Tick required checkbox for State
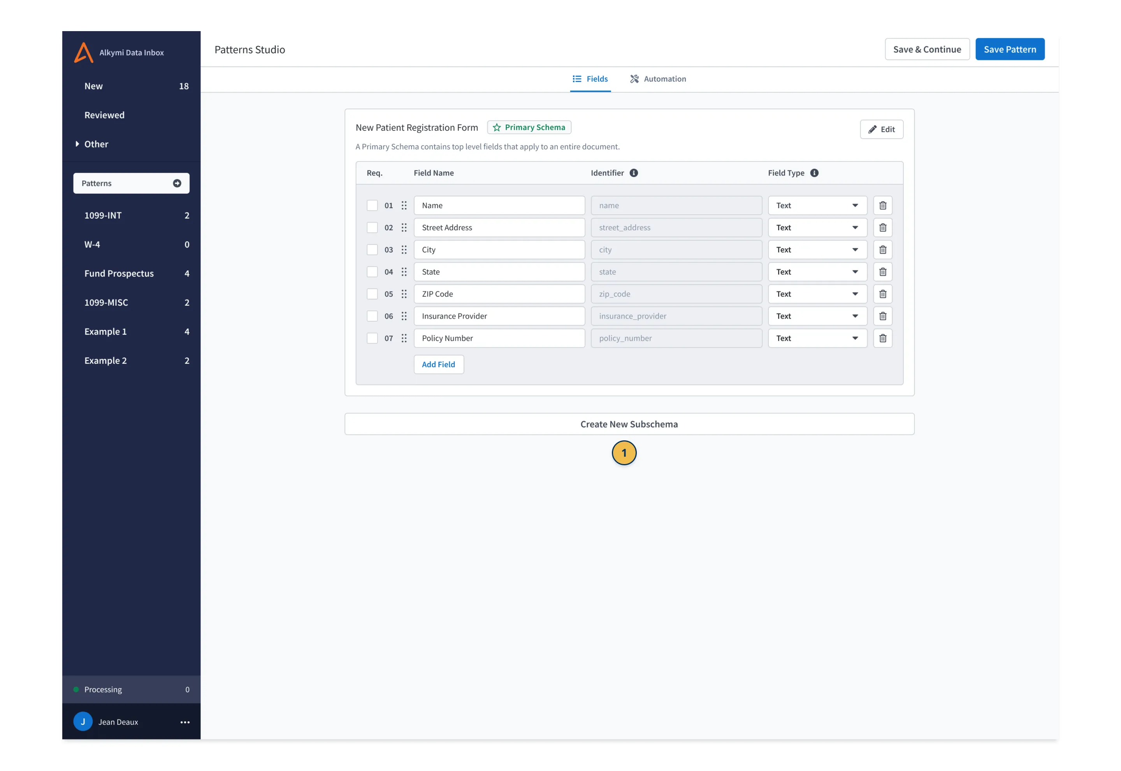The height and width of the screenshot is (771, 1121). pyautogui.click(x=372, y=272)
